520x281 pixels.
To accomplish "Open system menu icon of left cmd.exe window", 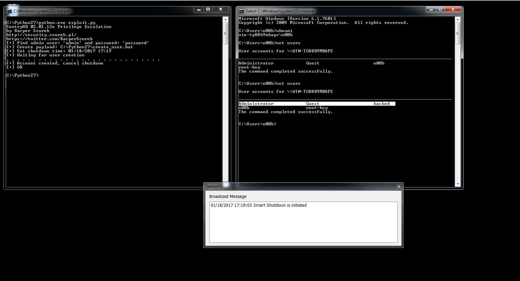I will coord(9,11).
